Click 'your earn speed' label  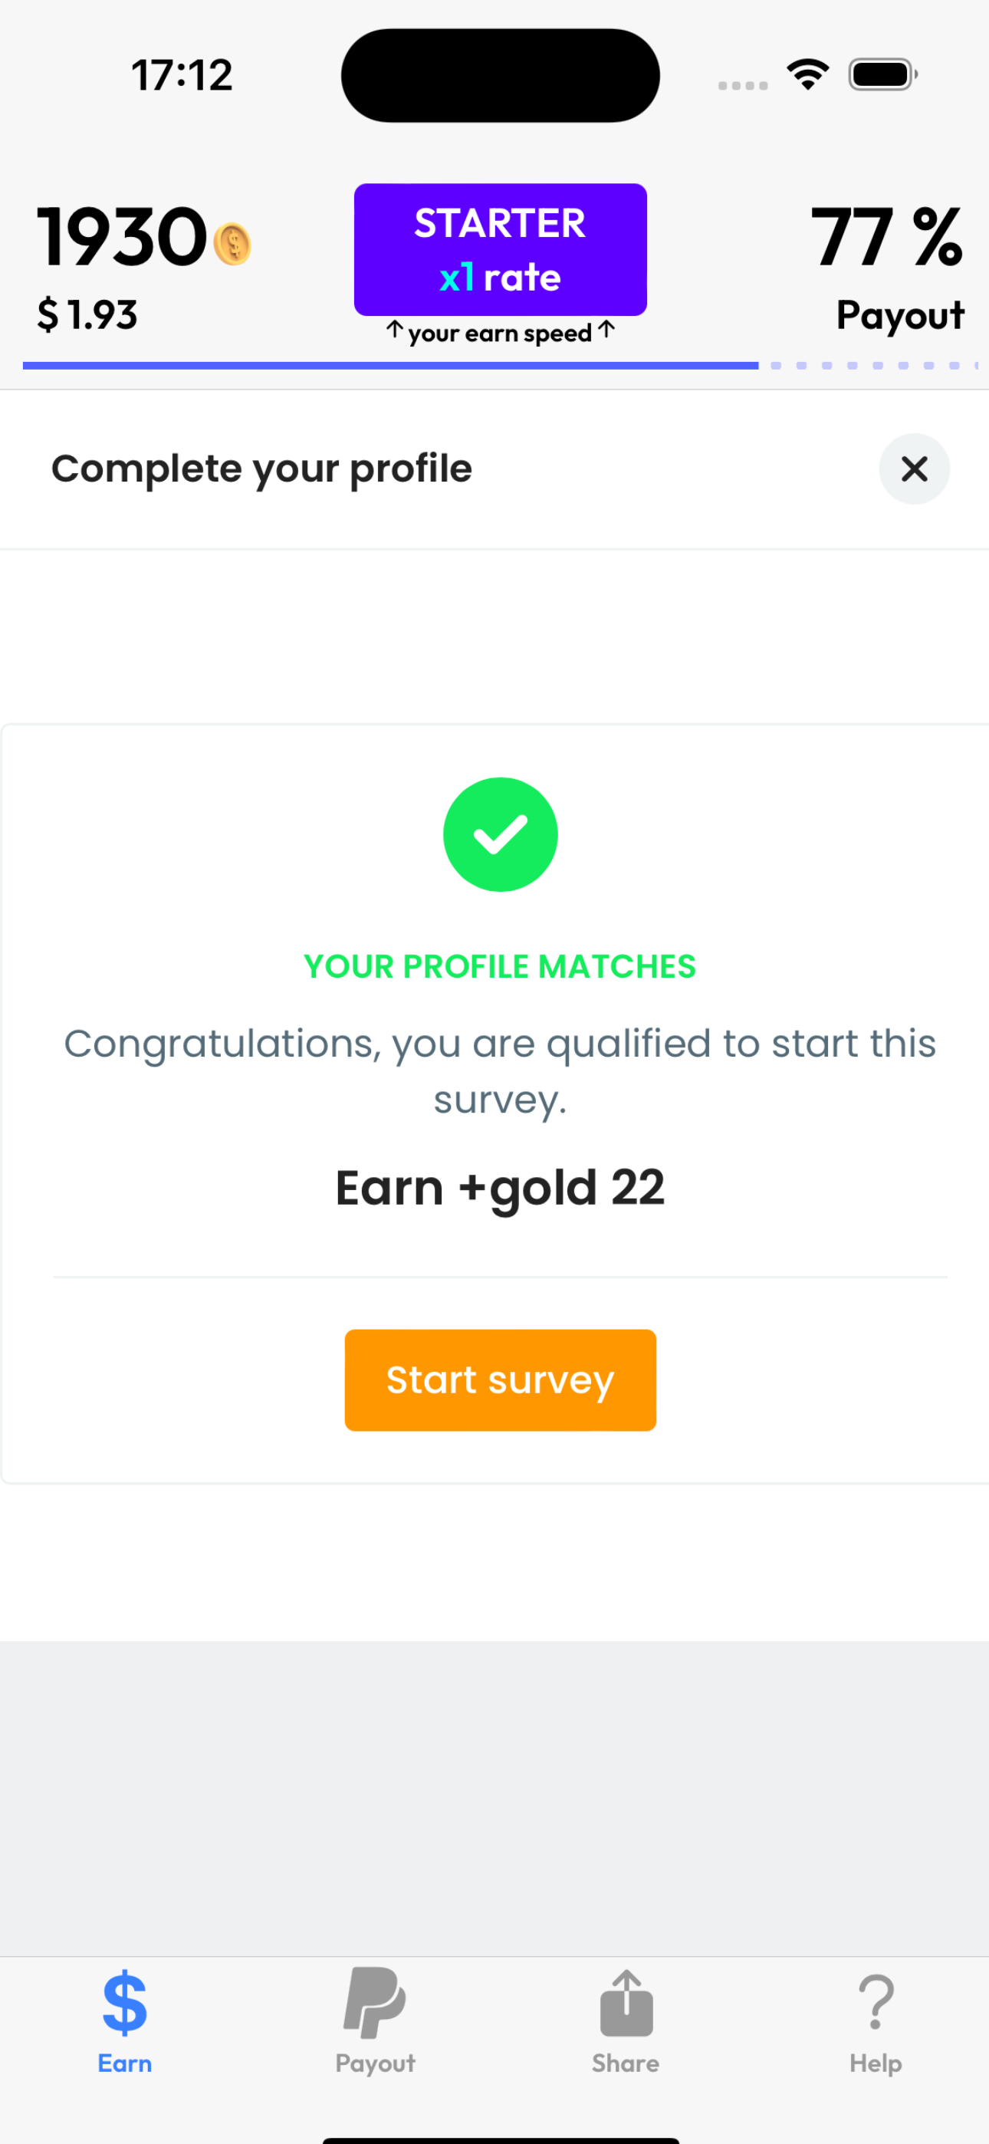(x=500, y=333)
